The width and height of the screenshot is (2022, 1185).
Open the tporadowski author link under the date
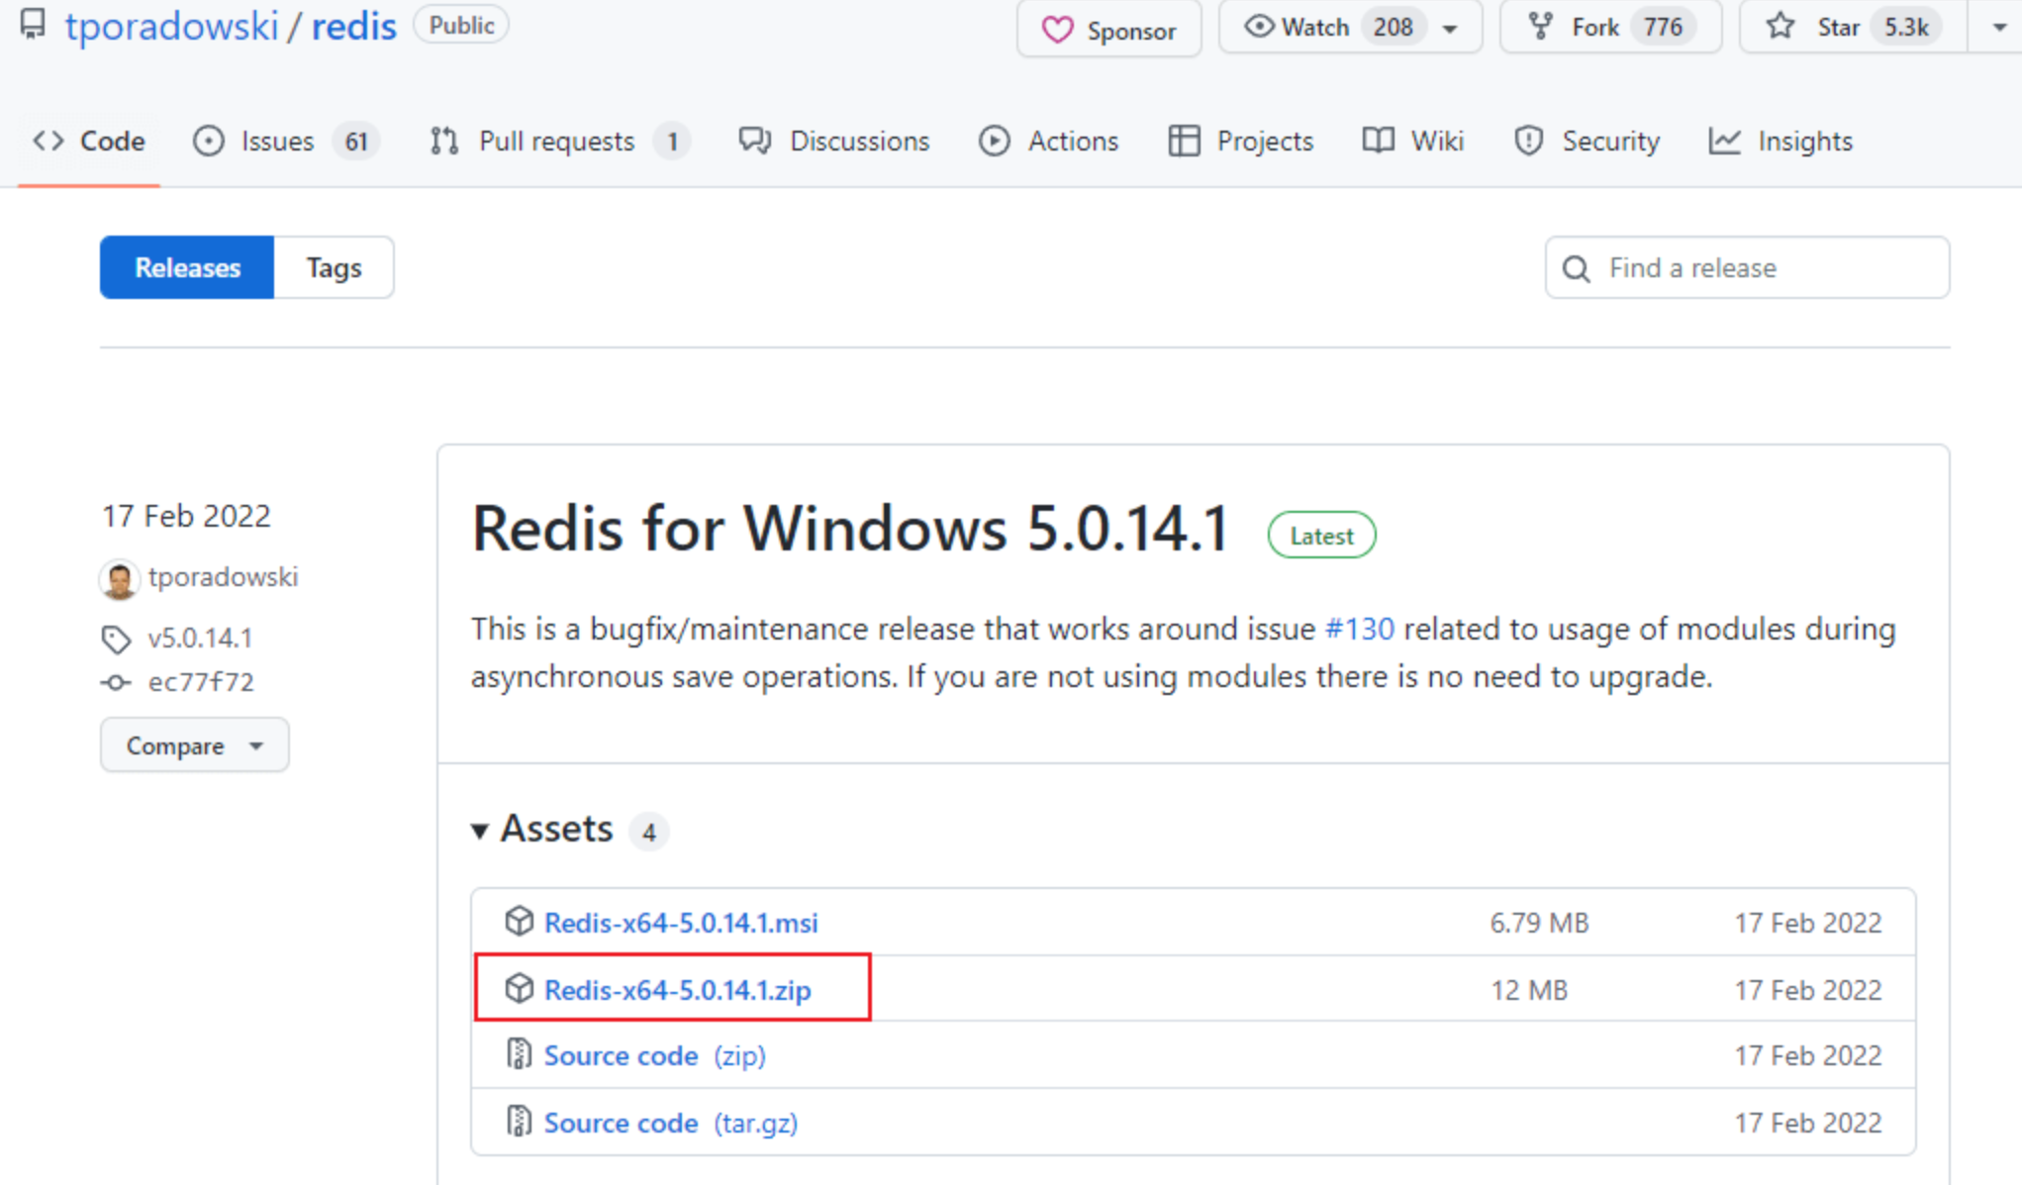tap(223, 577)
